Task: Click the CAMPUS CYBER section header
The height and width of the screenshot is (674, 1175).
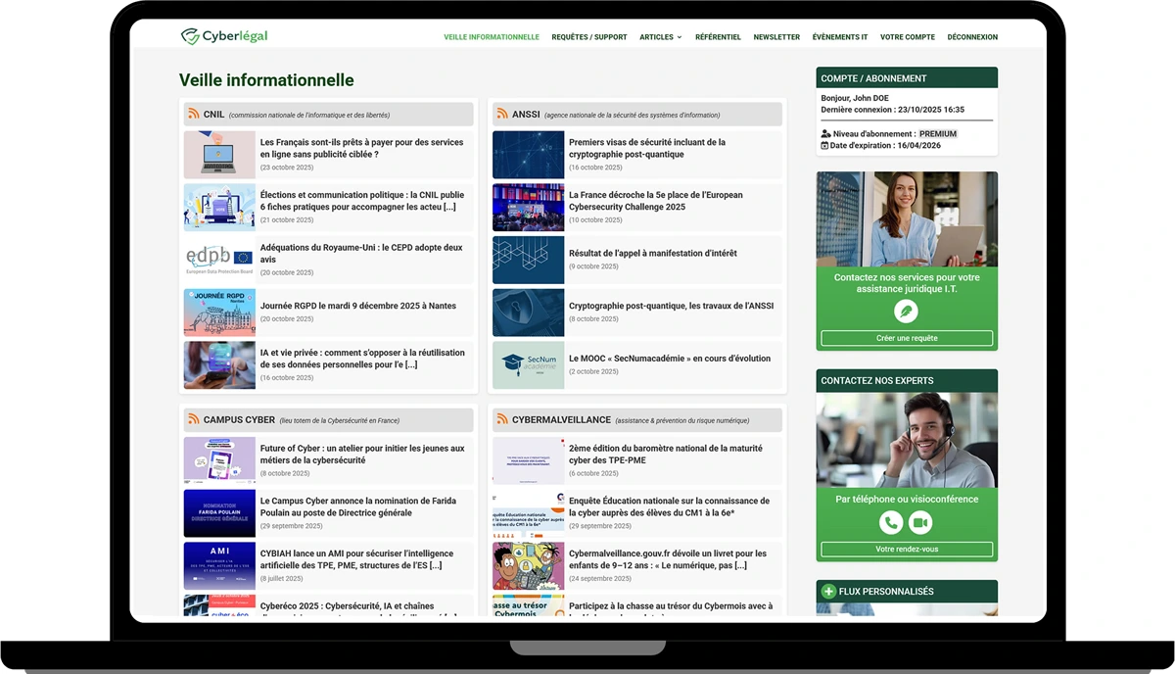Action: 328,419
